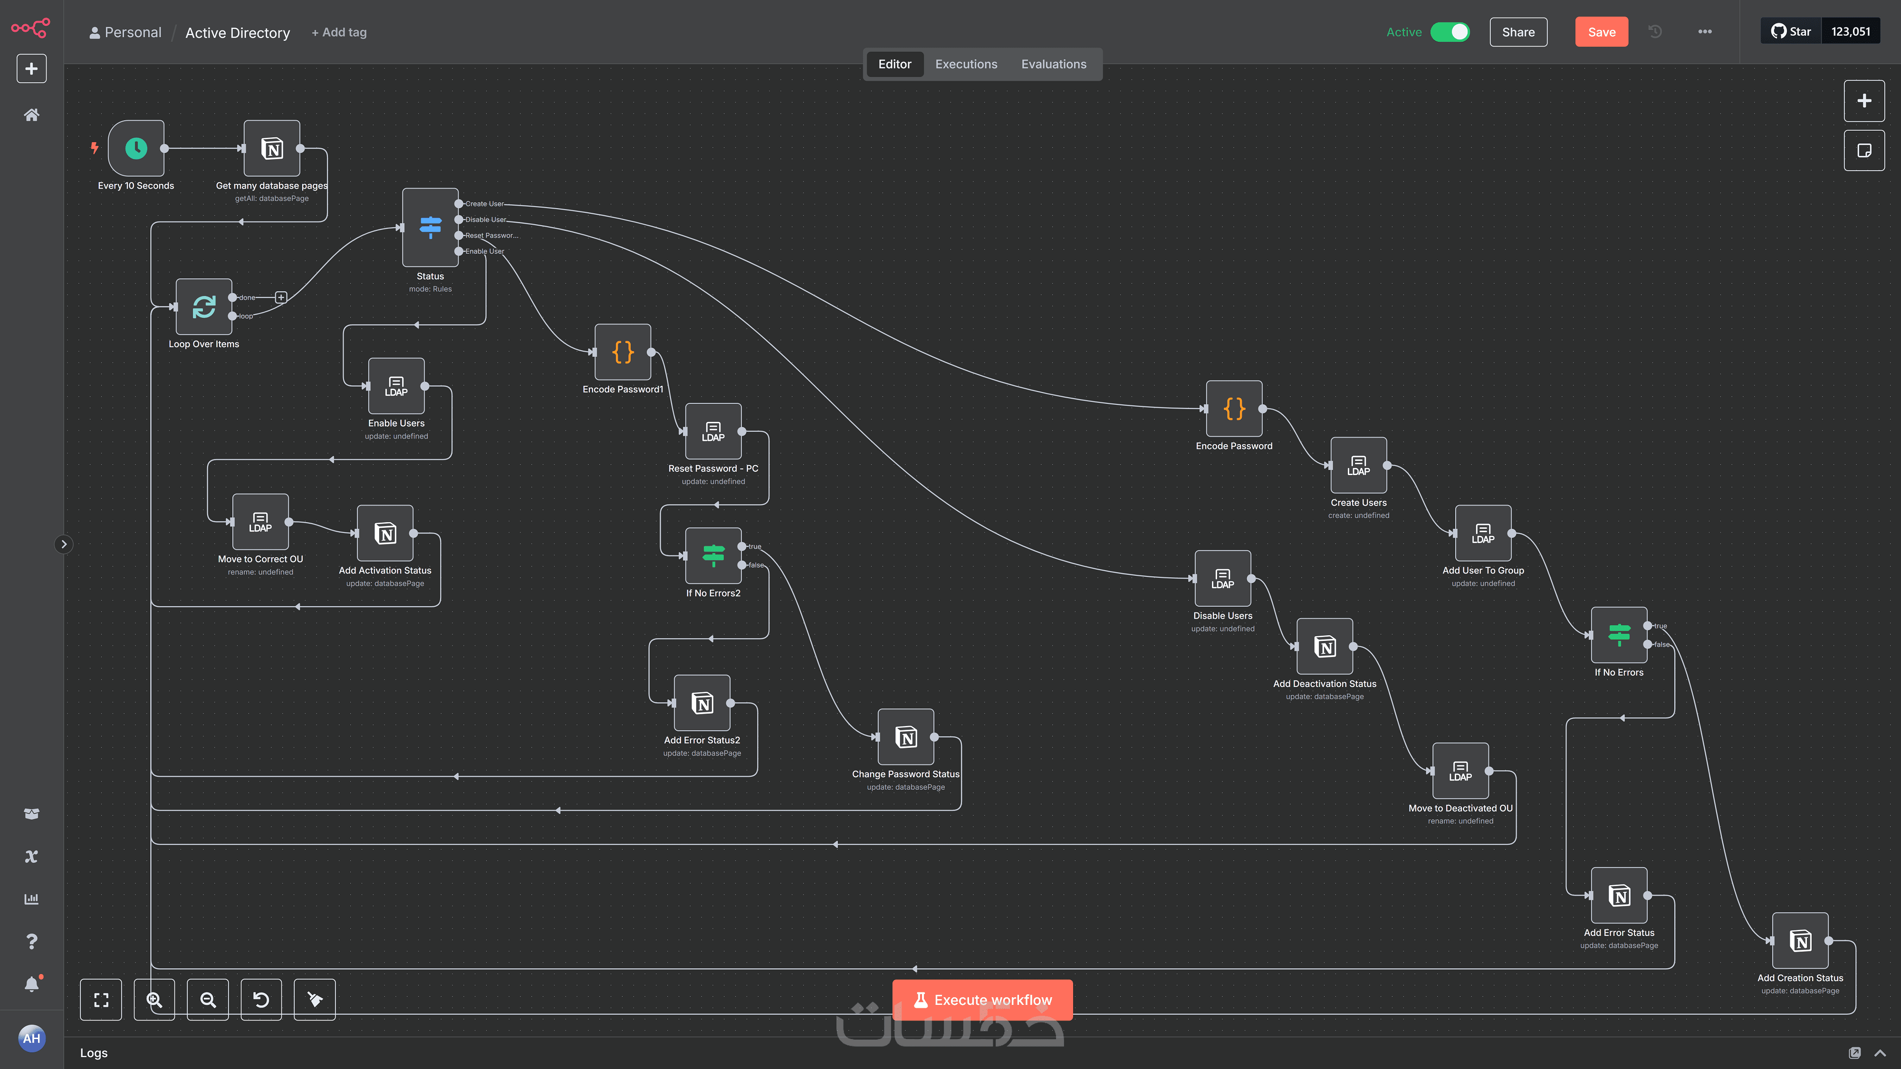Click the tidy up workflow broom icon
Image resolution: width=1901 pixels, height=1069 pixels.
pos(314,1000)
